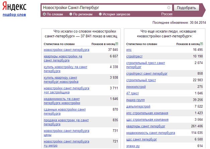Select the 'По словам' radio button
Image resolution: width=210 pixels, height=149 pixels.
(44, 14)
